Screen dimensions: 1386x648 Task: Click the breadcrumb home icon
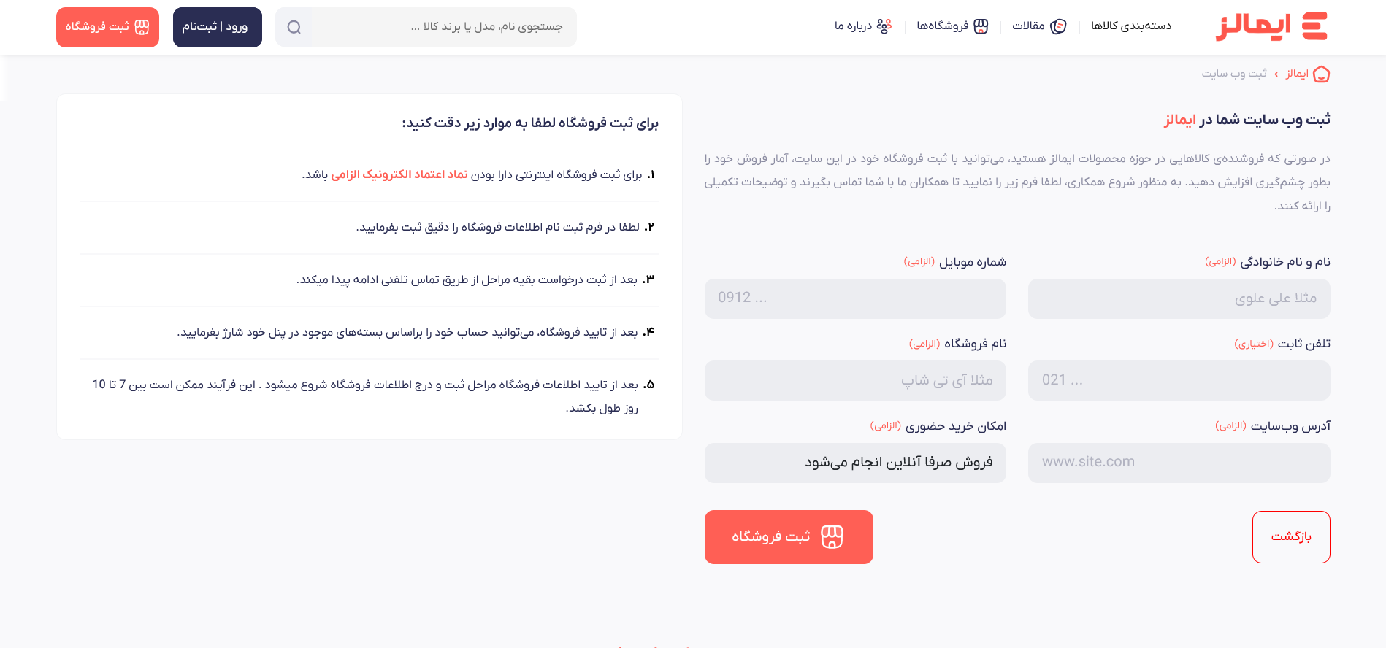1321,74
